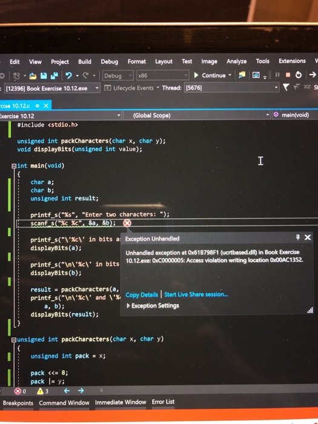Click the pin icon on the 10.12.c tab
Screen dimensions: 318x424
[38, 106]
